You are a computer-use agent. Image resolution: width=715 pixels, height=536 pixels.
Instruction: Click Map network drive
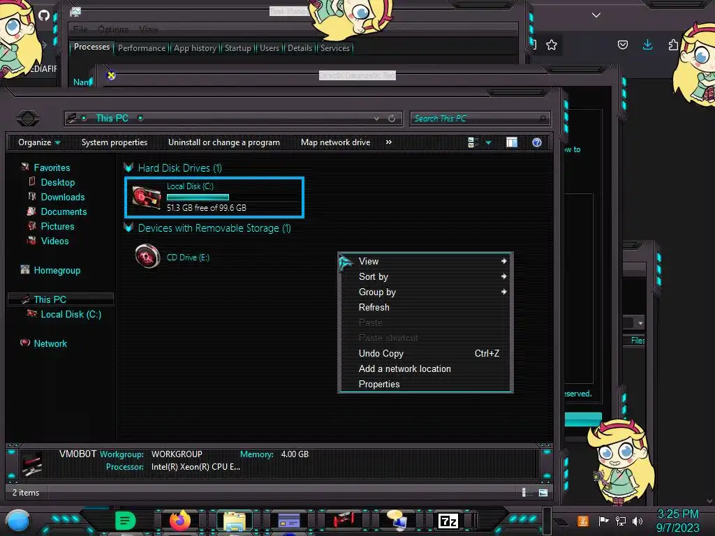pyautogui.click(x=336, y=142)
